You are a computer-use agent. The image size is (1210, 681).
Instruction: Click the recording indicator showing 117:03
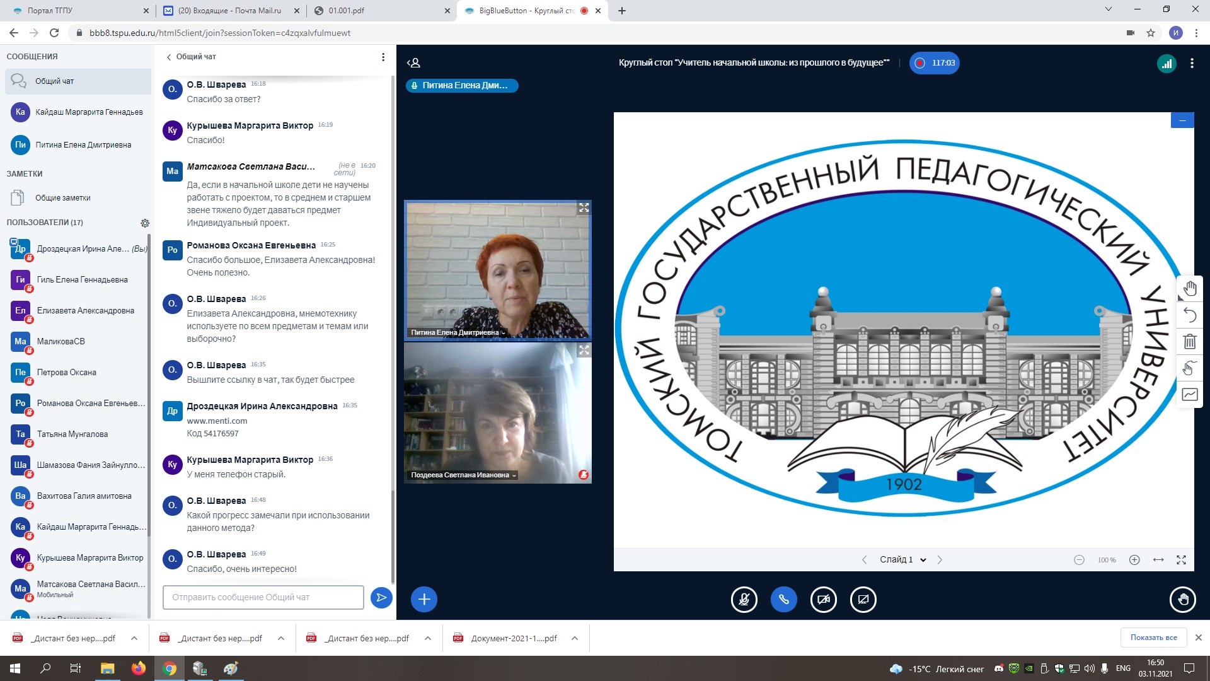(x=934, y=62)
